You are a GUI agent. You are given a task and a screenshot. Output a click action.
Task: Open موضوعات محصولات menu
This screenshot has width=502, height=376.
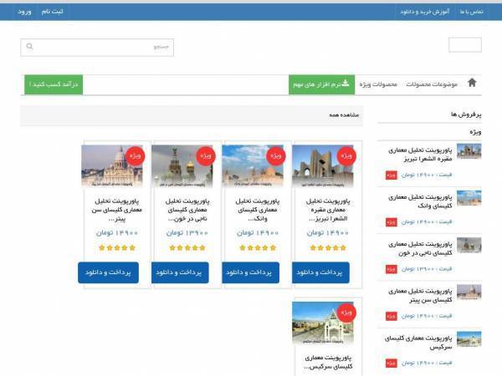[432, 84]
